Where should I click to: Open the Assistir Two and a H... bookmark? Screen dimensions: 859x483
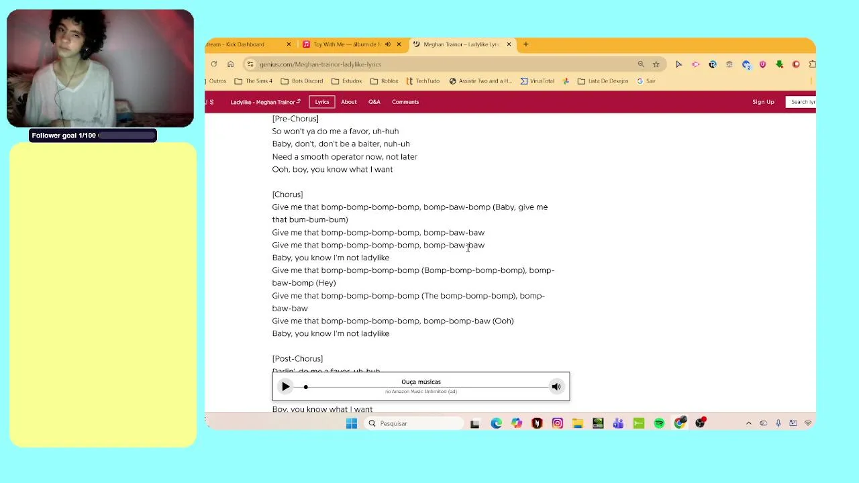481,81
